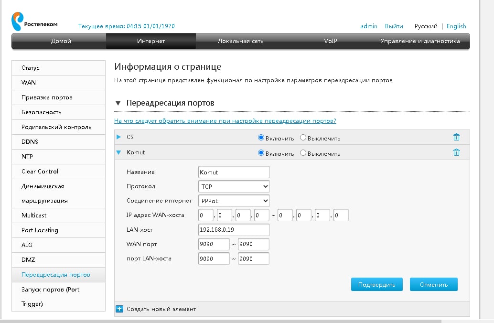
Task: Expand the CS rule triangle
Action: [x=119, y=137]
